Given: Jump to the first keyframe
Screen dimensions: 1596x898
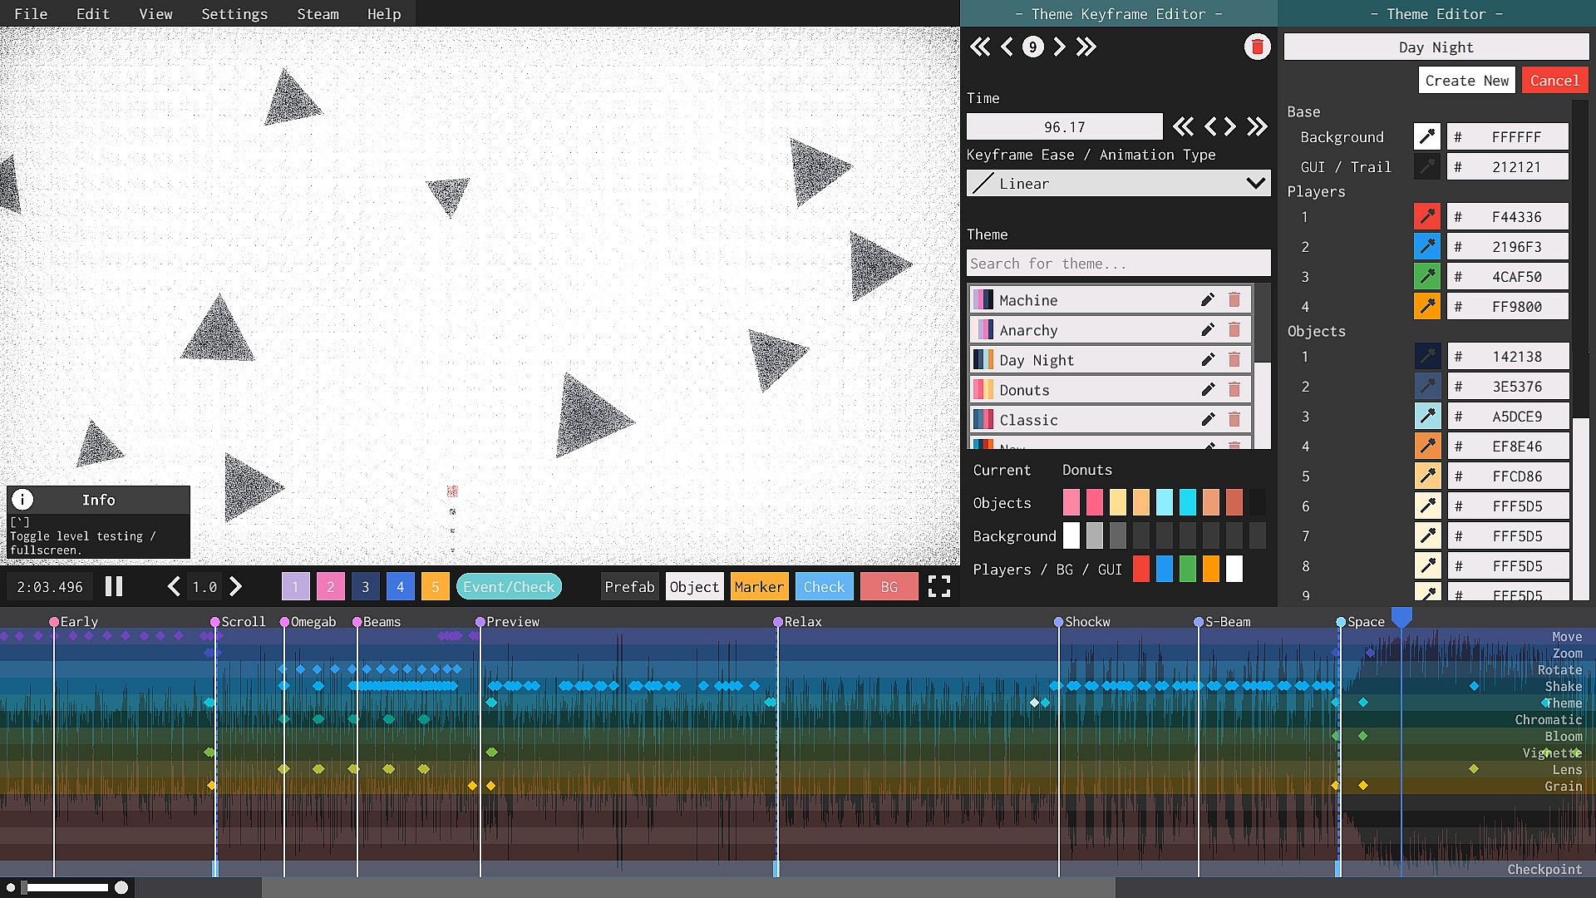Looking at the screenshot, I should click(980, 47).
